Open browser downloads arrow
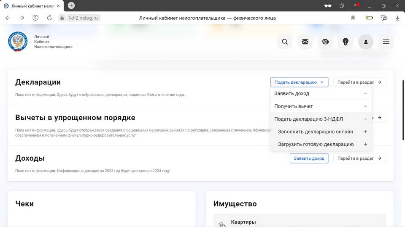Image resolution: width=405 pixels, height=227 pixels. coord(397,18)
